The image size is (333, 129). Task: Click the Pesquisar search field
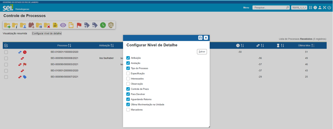click(x=269, y=8)
